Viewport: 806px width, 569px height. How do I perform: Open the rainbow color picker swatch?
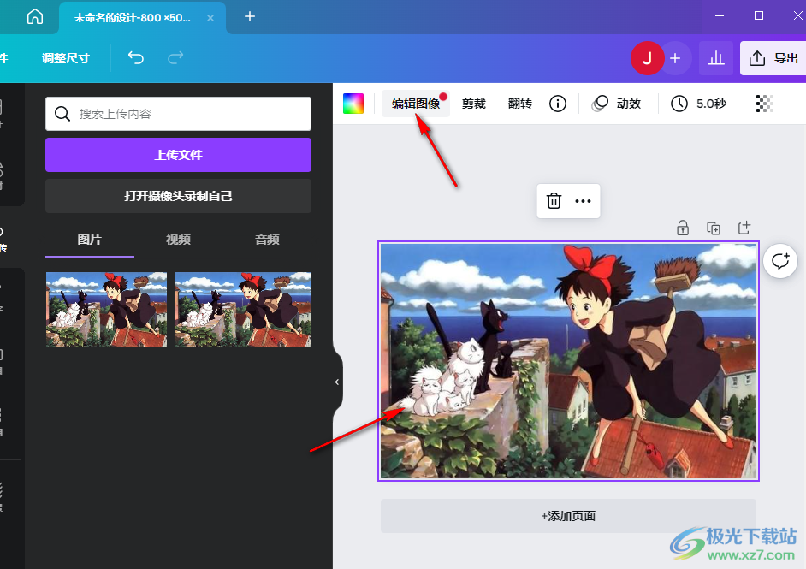353,104
